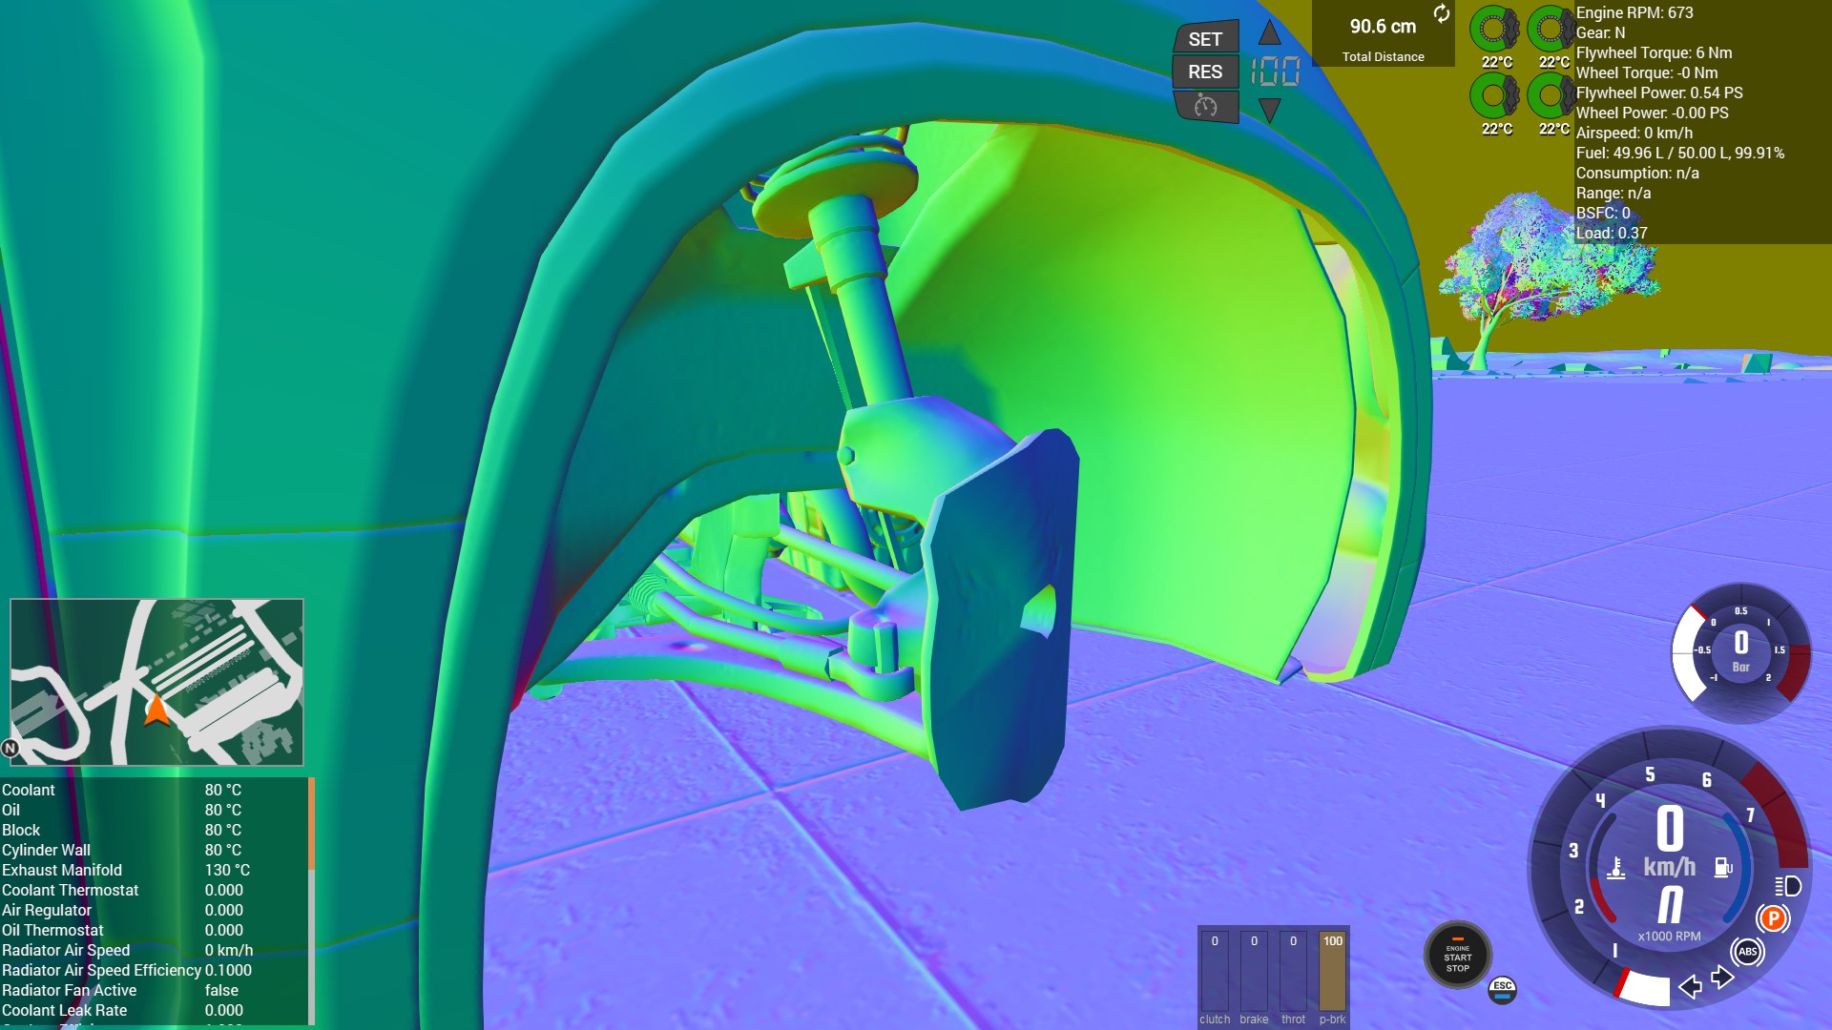Click the fuel pump gauge icon

[1723, 867]
